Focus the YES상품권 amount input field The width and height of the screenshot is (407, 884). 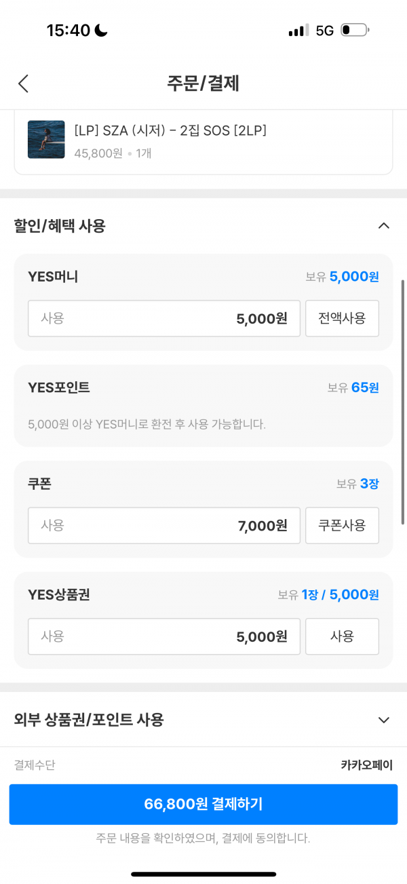[x=164, y=636]
